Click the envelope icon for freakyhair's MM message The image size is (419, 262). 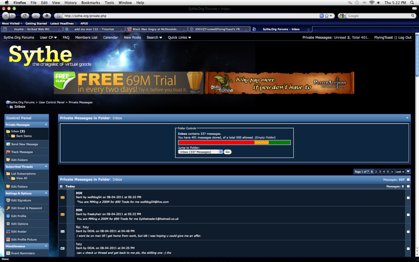click(x=63, y=215)
